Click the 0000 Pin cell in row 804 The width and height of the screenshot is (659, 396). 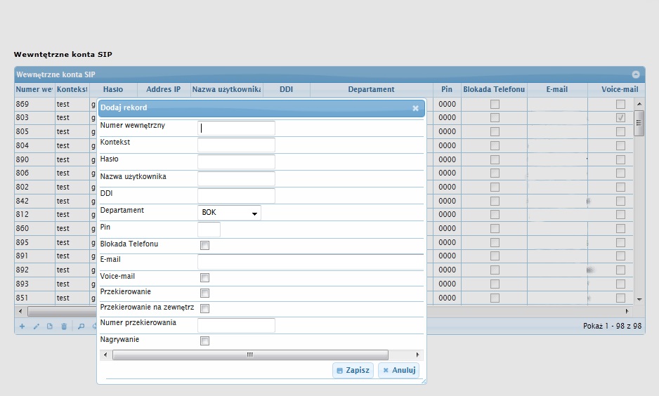point(447,146)
